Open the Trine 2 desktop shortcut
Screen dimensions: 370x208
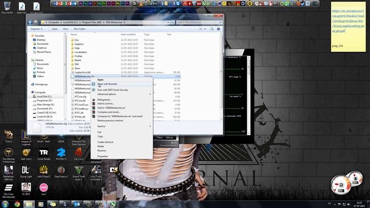(9, 136)
